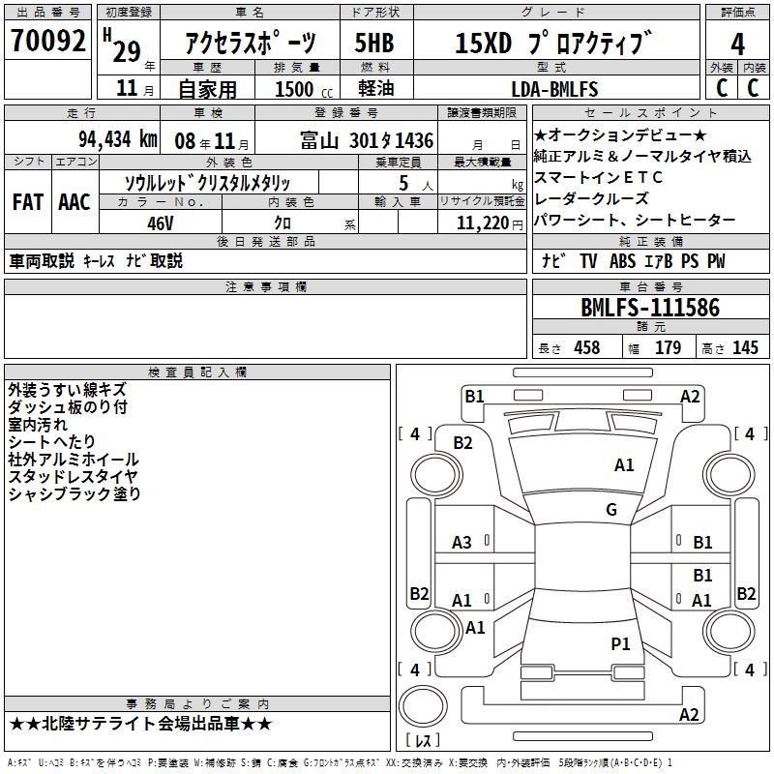Click vehicle history value 自家用
Image resolution: width=774 pixels, height=774 pixels.
tap(207, 89)
